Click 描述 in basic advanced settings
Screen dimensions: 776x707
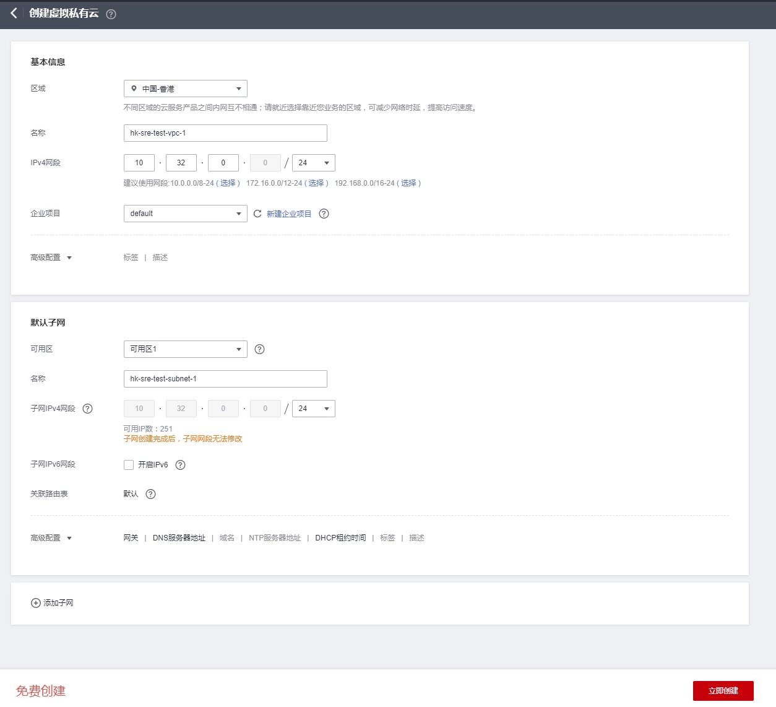(160, 258)
